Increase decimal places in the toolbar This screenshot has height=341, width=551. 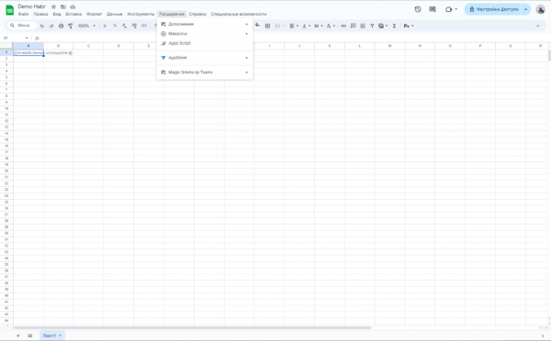pyautogui.click(x=134, y=26)
